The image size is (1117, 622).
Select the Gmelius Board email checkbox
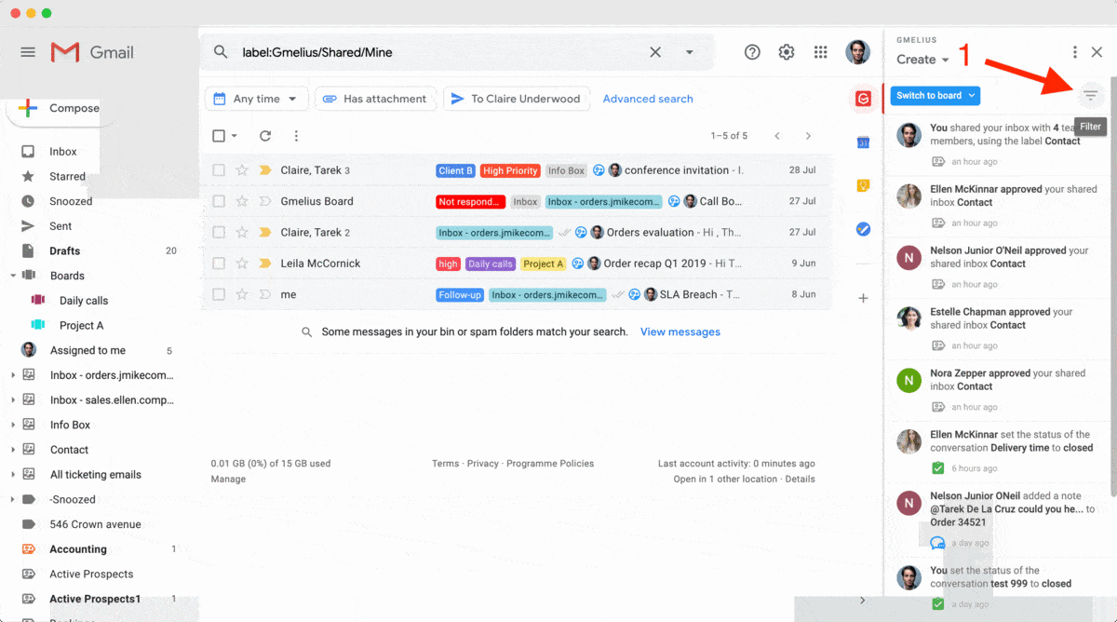(x=219, y=201)
